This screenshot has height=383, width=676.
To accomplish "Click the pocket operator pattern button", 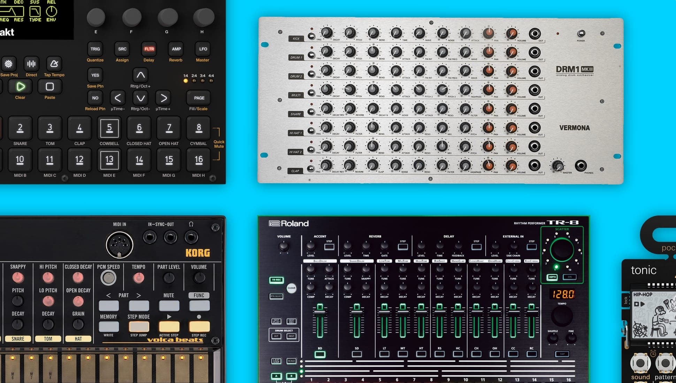I will point(665,363).
